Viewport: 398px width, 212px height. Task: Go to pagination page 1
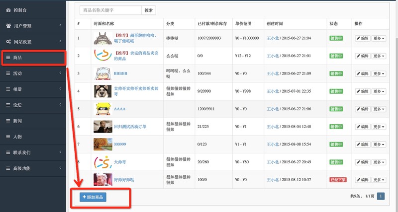tap(381, 196)
